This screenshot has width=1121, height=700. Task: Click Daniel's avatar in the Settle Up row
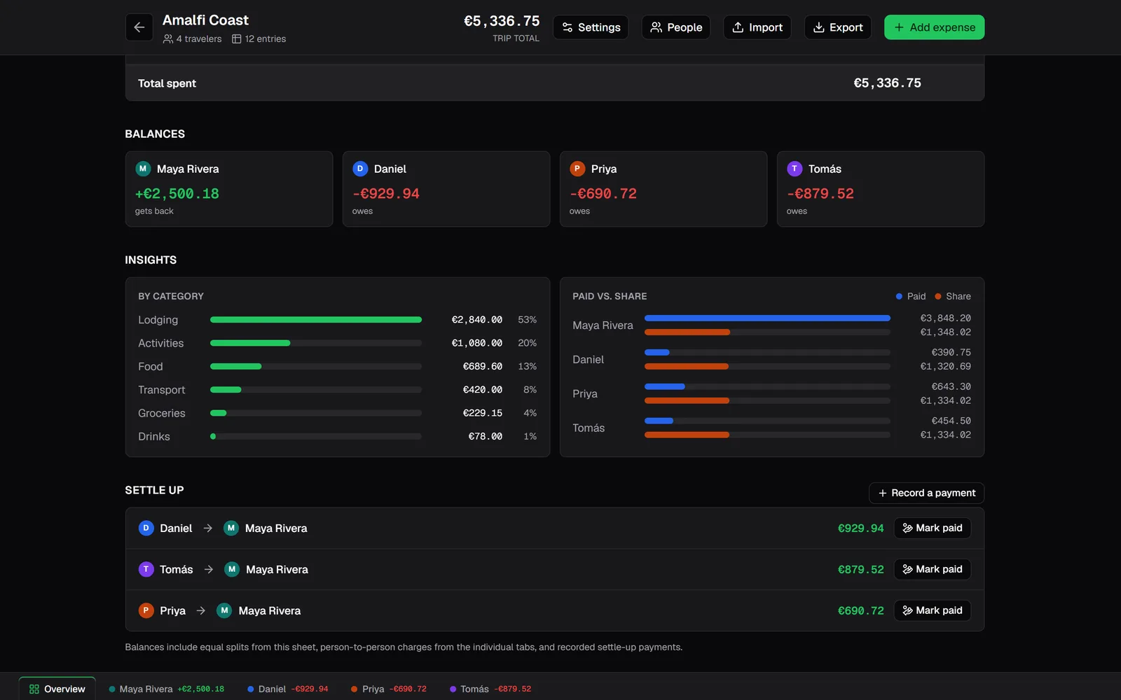point(146,528)
